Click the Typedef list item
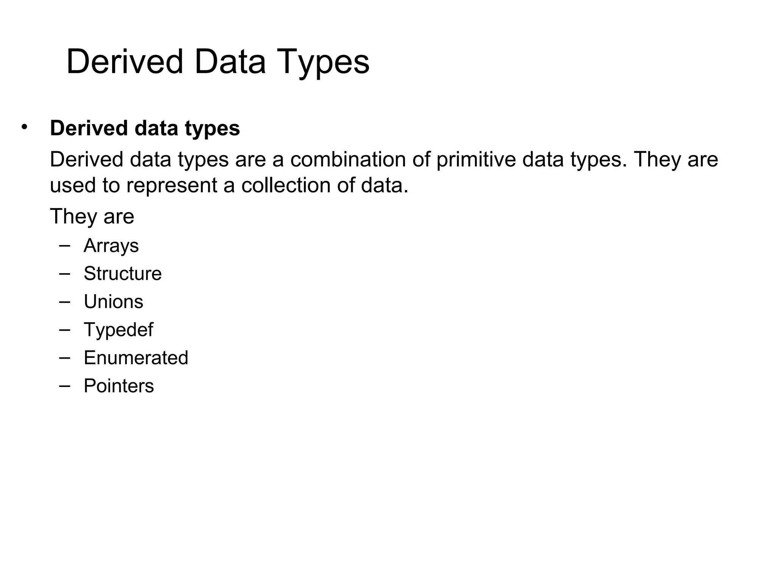This screenshot has width=775, height=581. coord(118,330)
